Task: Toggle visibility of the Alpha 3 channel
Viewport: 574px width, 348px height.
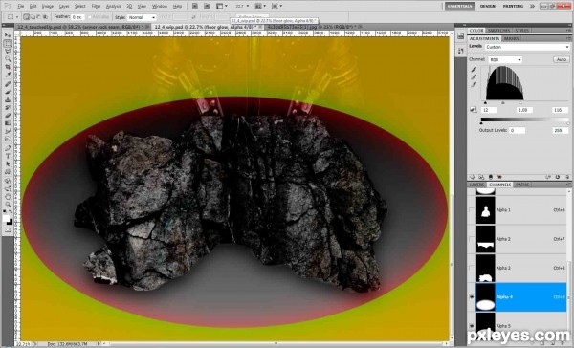Action: 472,268
